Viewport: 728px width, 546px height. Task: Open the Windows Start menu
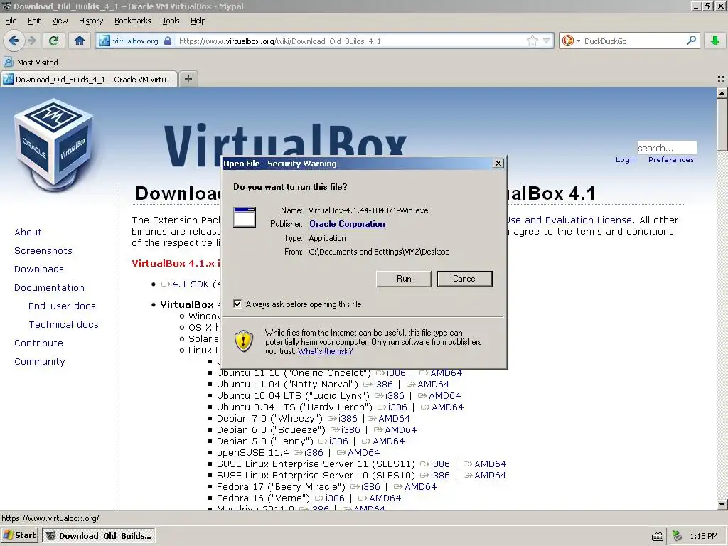pyautogui.click(x=19, y=535)
